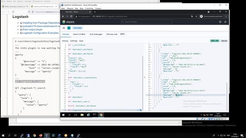The height and width of the screenshot is (138, 246).
Task: Open Chrome three-dot menu in VM
Action: point(226,16)
